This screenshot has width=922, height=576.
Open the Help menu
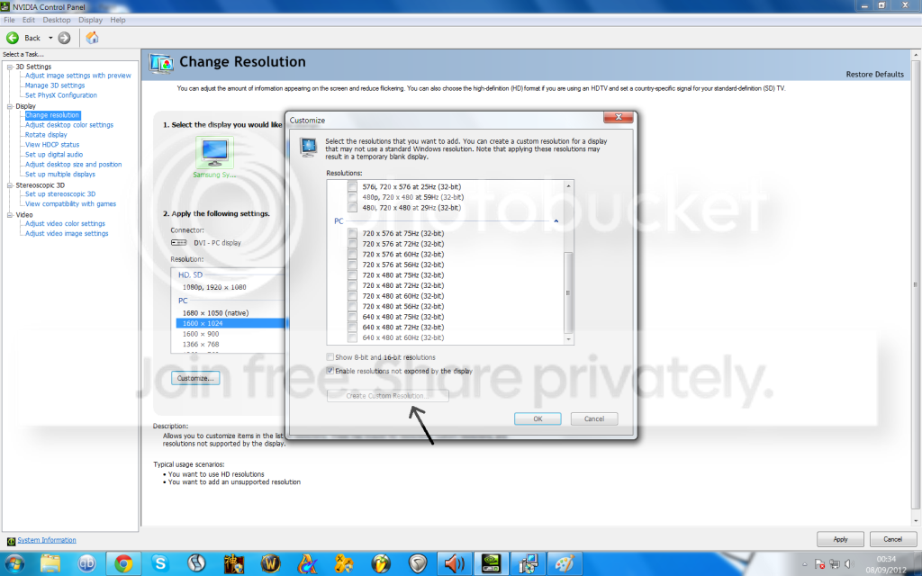(118, 20)
